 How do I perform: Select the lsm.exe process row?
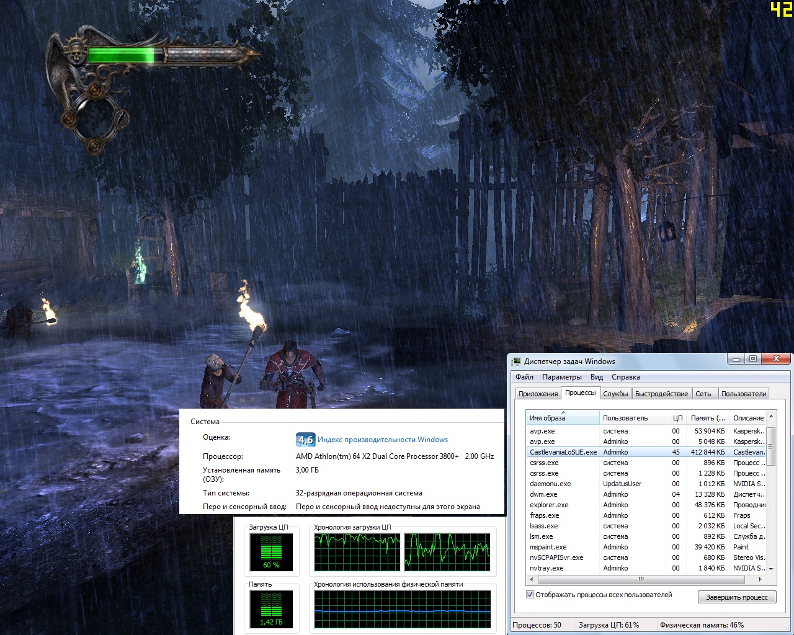tap(646, 536)
